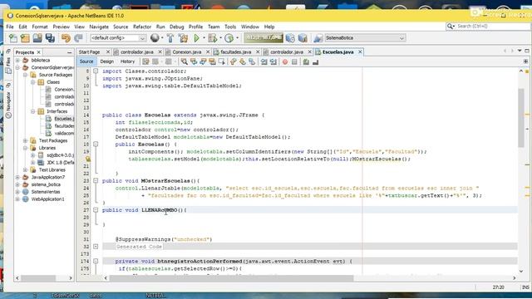Click the New File toolbar icon

(13, 38)
